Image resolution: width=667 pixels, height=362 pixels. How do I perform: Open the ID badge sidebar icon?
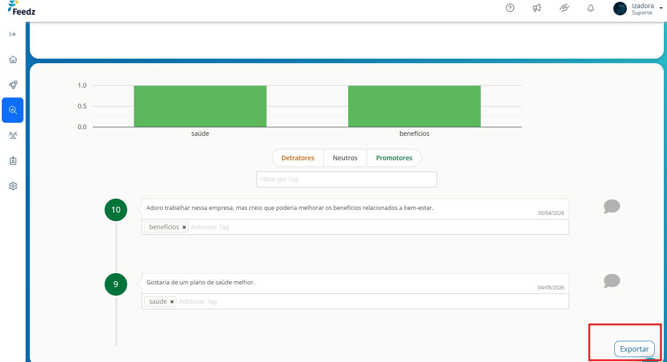[x=13, y=161]
